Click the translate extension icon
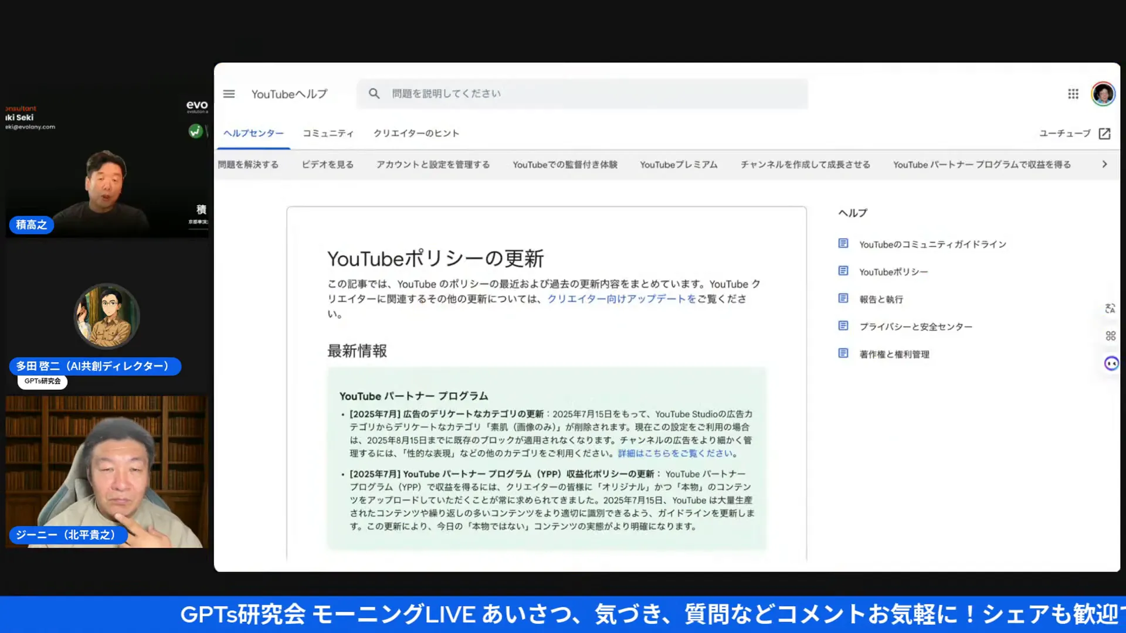 (x=1110, y=308)
